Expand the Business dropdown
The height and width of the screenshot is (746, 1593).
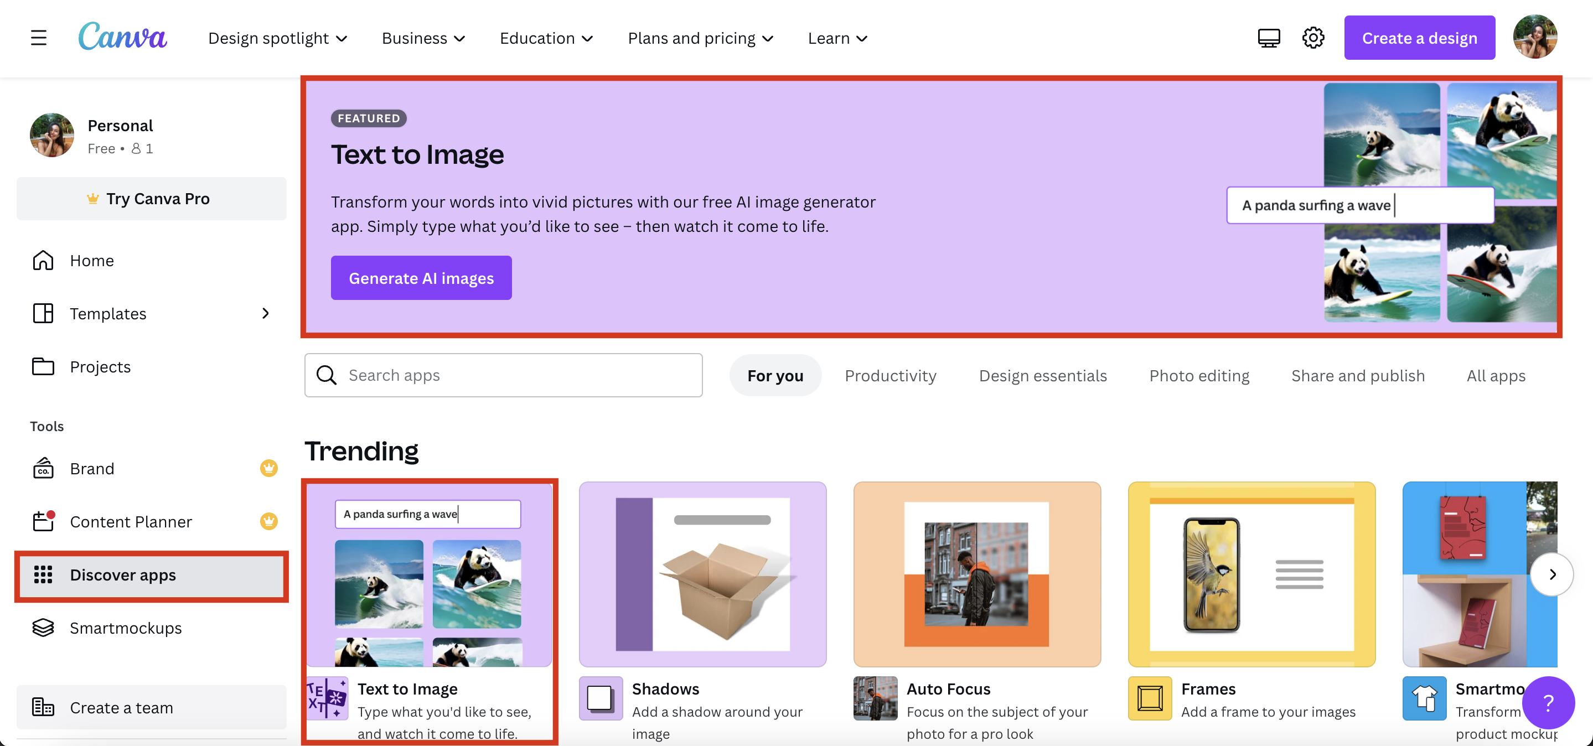[x=423, y=38]
